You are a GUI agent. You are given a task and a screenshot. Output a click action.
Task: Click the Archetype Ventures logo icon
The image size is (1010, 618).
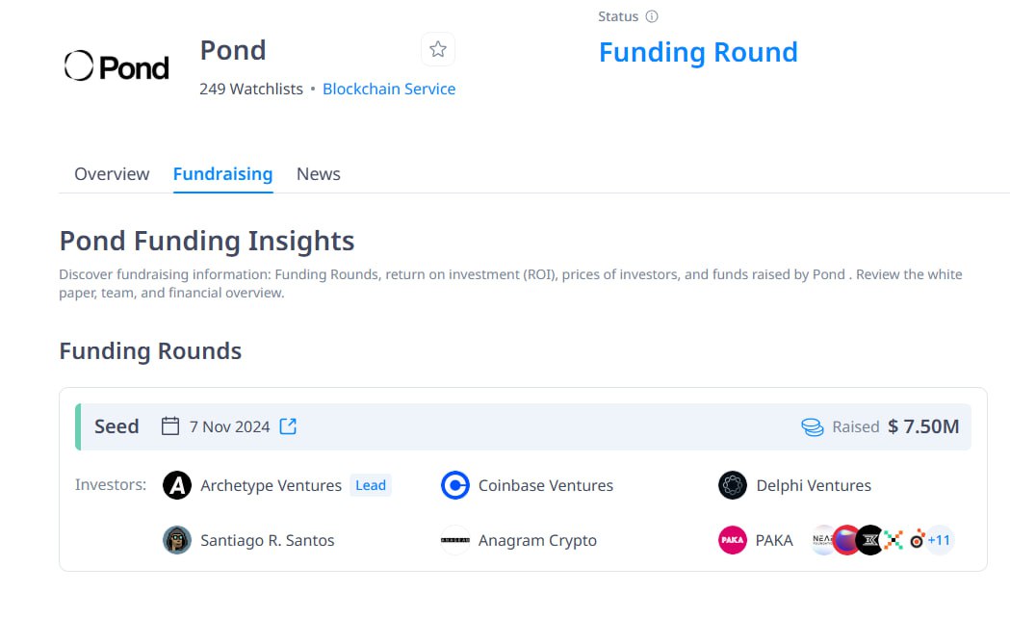(x=177, y=485)
